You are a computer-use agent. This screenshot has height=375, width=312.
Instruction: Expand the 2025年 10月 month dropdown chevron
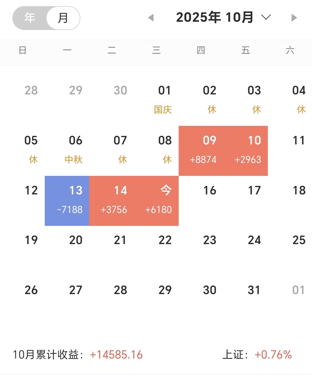(x=266, y=17)
